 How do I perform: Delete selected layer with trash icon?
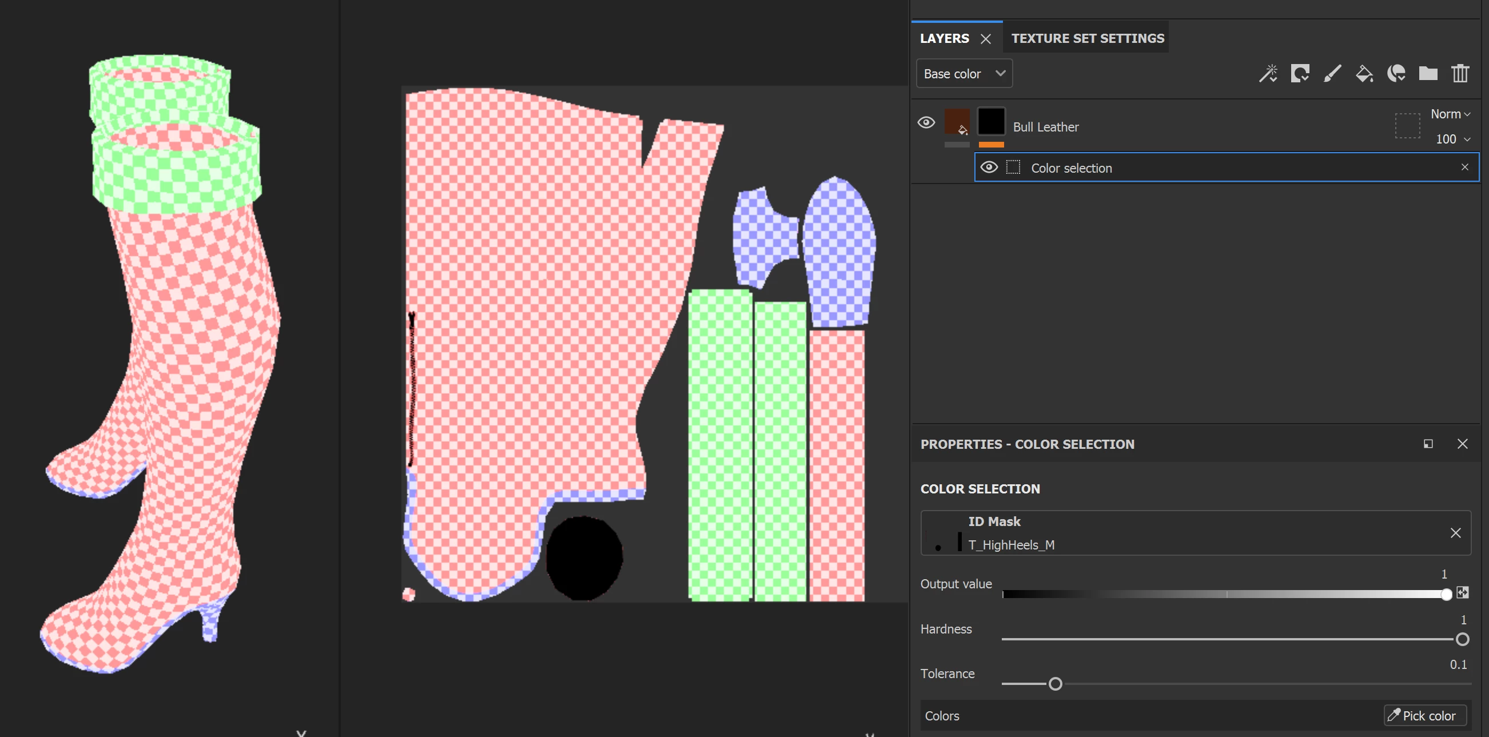coord(1460,74)
